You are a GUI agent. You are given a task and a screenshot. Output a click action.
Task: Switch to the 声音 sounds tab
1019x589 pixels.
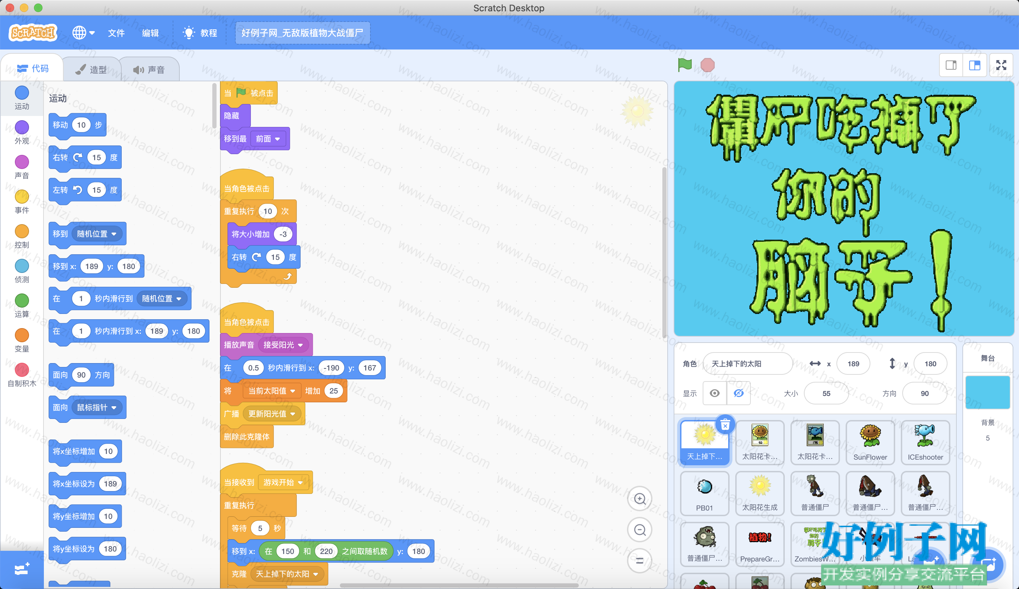click(x=149, y=70)
